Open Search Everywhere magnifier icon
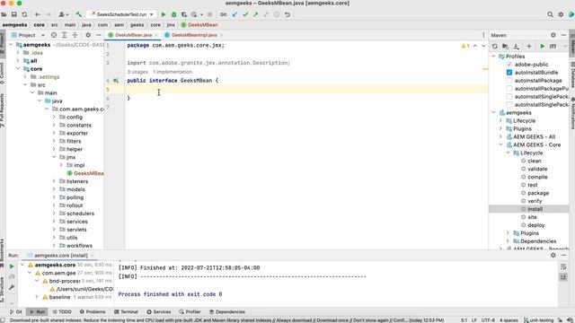This screenshot has width=575, height=323. tap(550, 14)
